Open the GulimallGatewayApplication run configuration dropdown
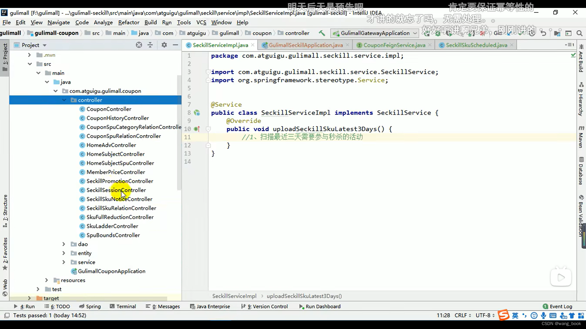 [375, 33]
